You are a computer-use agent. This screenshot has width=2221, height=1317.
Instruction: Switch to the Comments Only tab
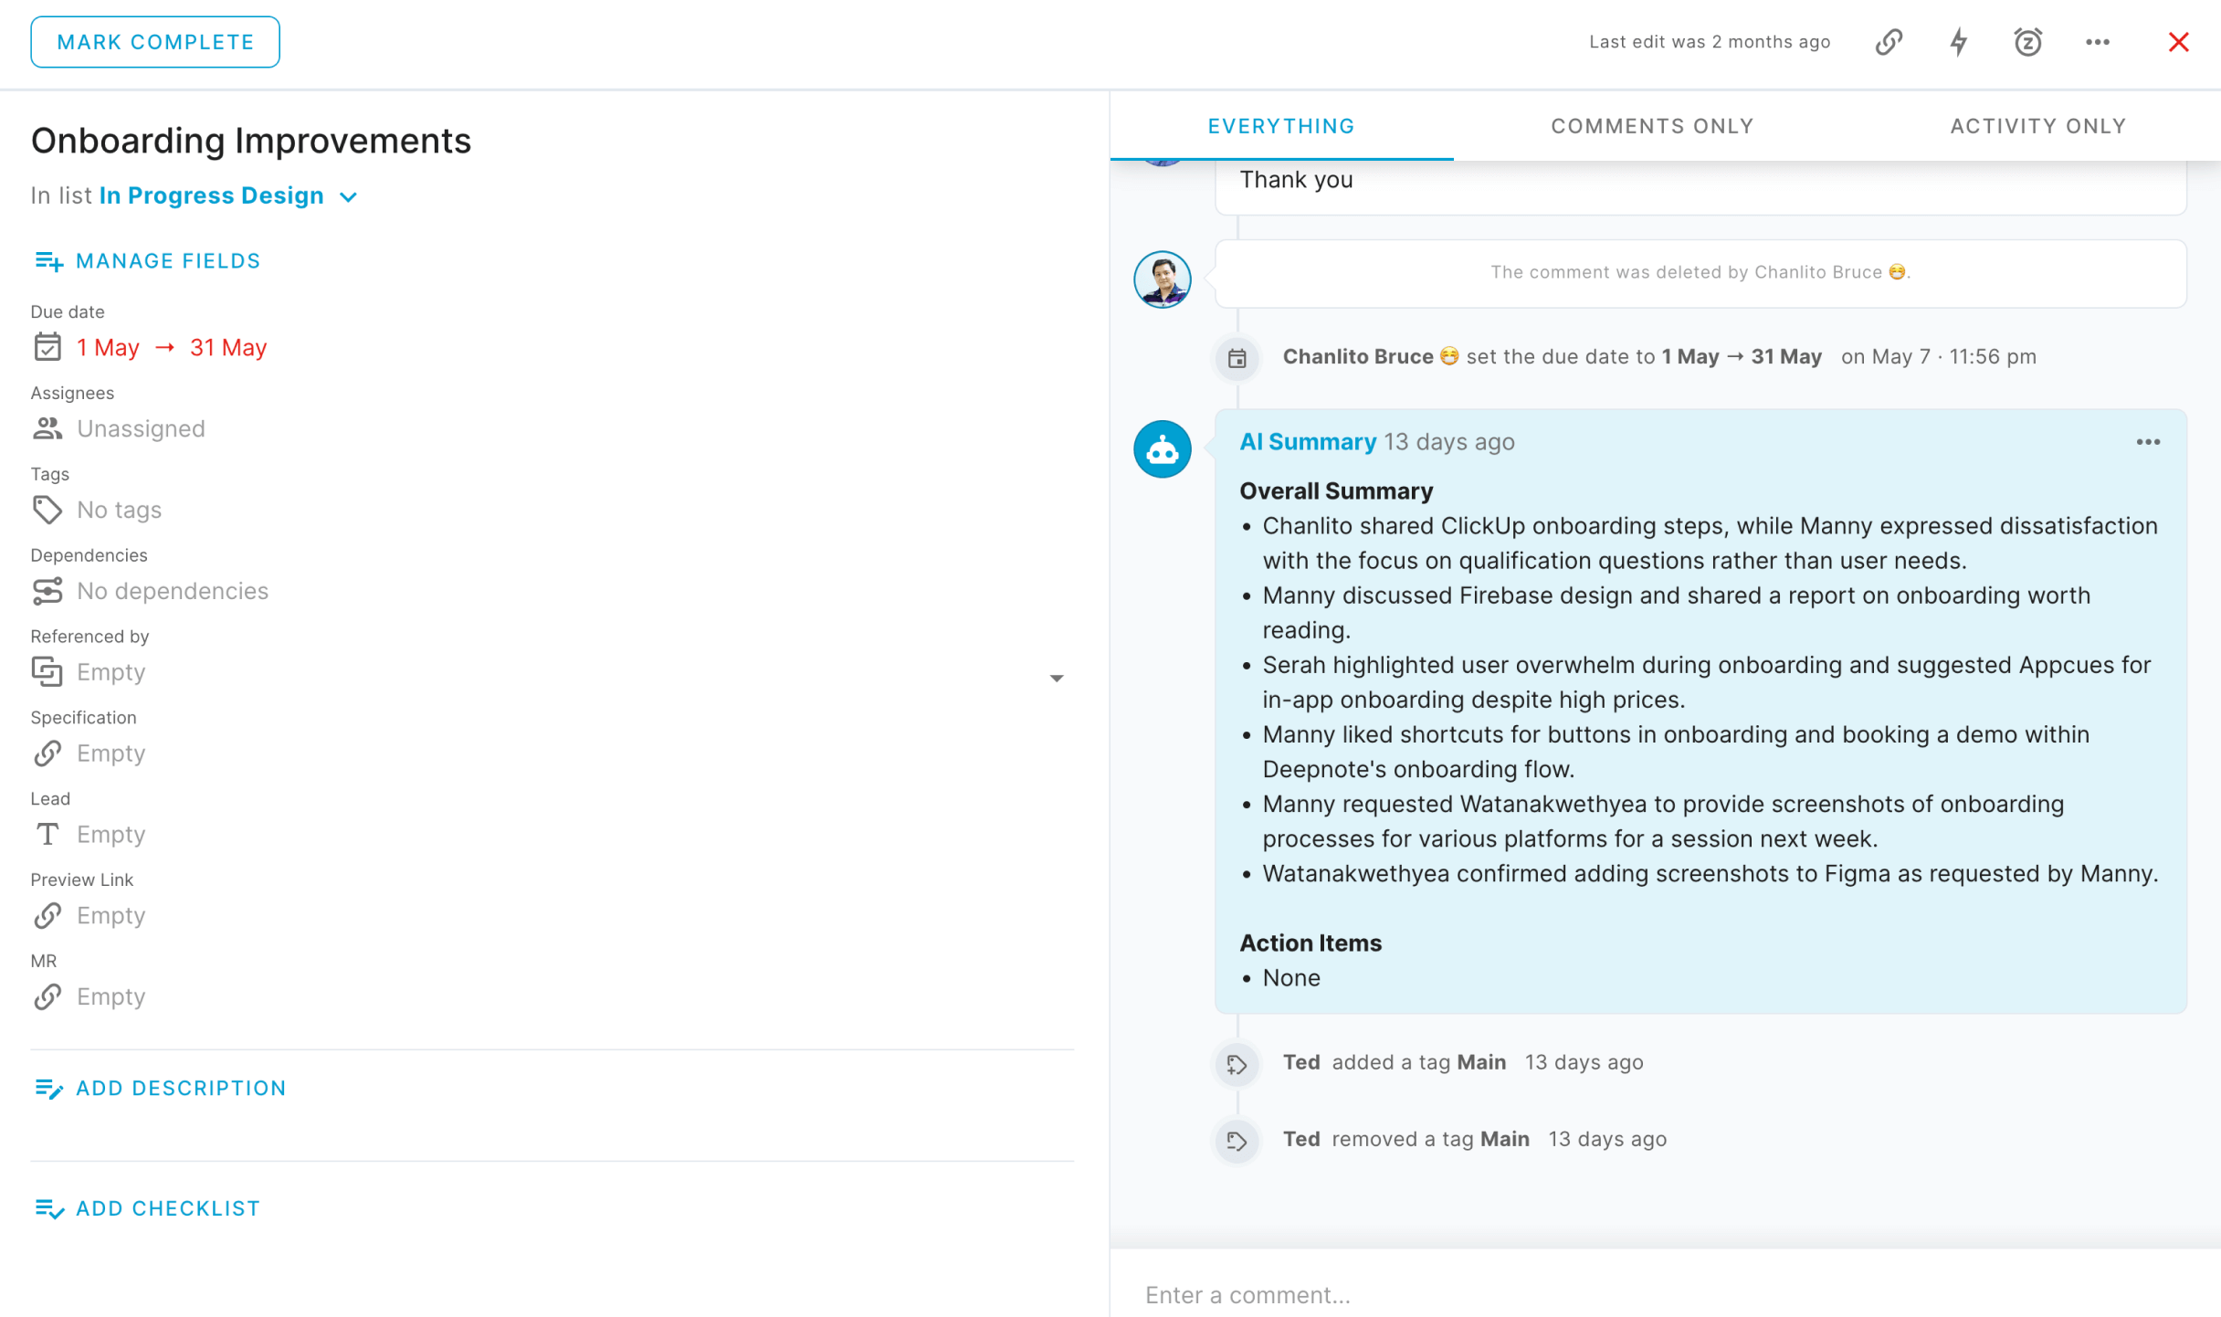[x=1652, y=126]
